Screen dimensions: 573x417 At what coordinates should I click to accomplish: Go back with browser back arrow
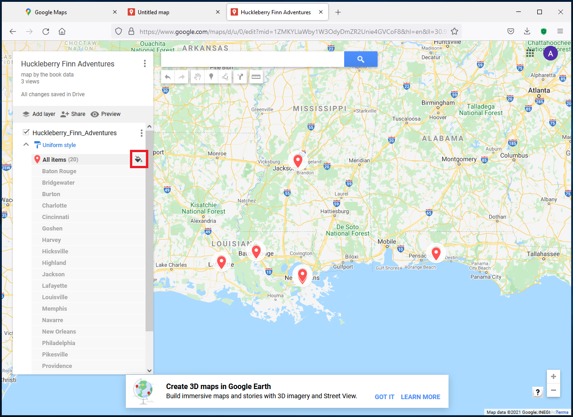[13, 31]
